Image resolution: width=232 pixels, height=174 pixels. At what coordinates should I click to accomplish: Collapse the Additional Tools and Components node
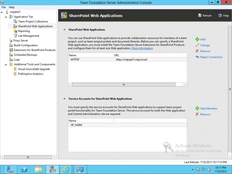pyautogui.click(x=6, y=65)
